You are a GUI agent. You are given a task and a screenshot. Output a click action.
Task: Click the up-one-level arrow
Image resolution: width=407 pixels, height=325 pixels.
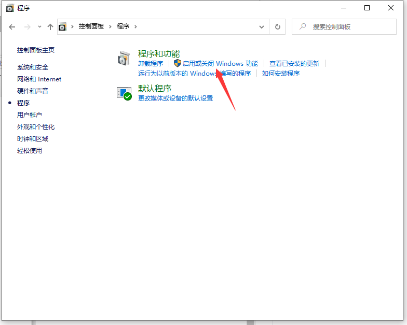click(x=50, y=26)
